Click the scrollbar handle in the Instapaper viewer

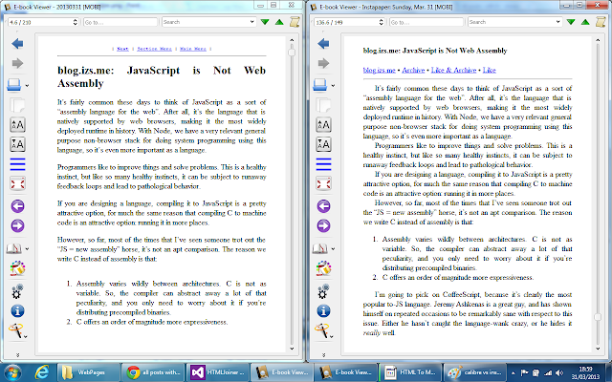(598, 316)
